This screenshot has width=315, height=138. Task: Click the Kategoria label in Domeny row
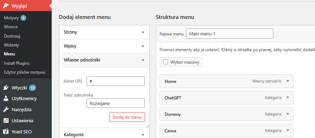pyautogui.click(x=273, y=114)
